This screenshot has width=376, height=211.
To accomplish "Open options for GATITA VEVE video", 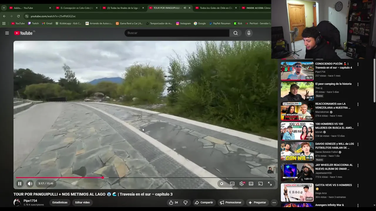I will tap(358, 186).
